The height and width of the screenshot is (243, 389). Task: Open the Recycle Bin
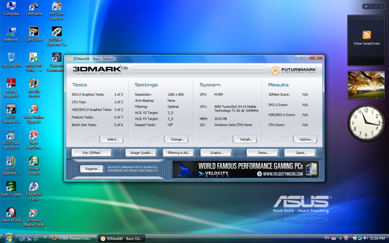coord(11,60)
